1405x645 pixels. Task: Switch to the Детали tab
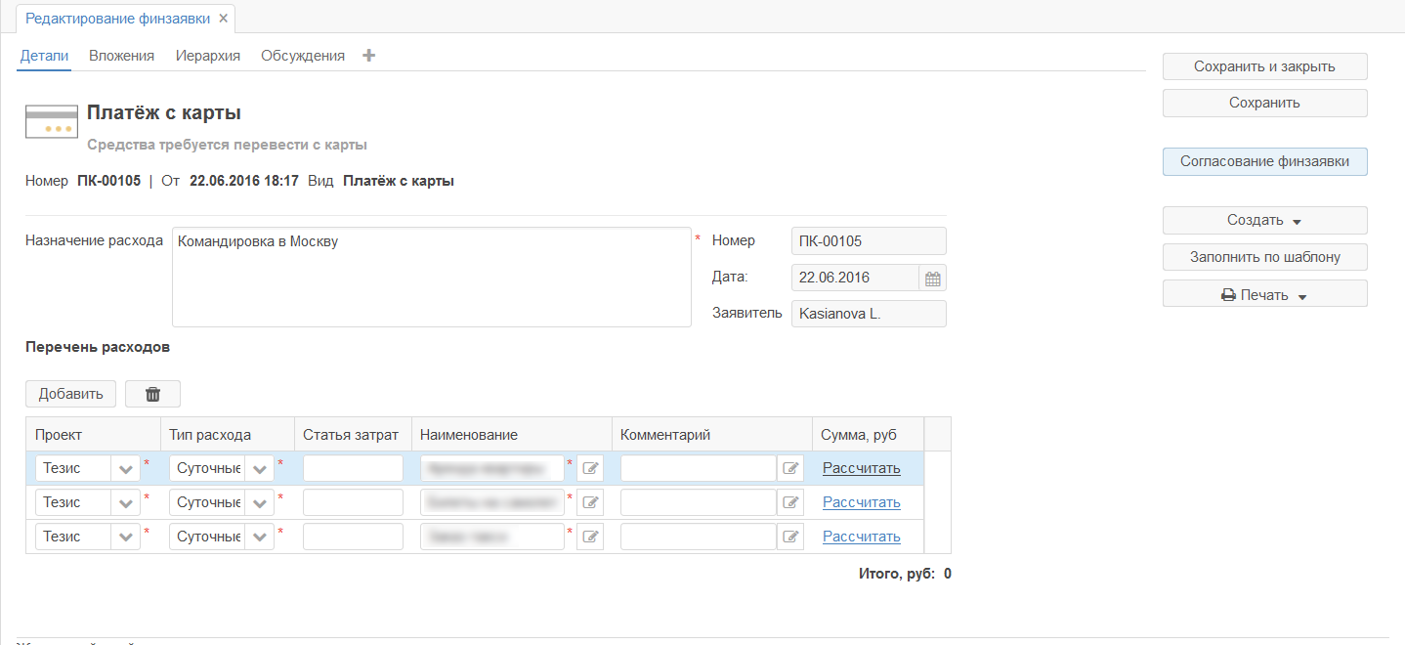(44, 56)
